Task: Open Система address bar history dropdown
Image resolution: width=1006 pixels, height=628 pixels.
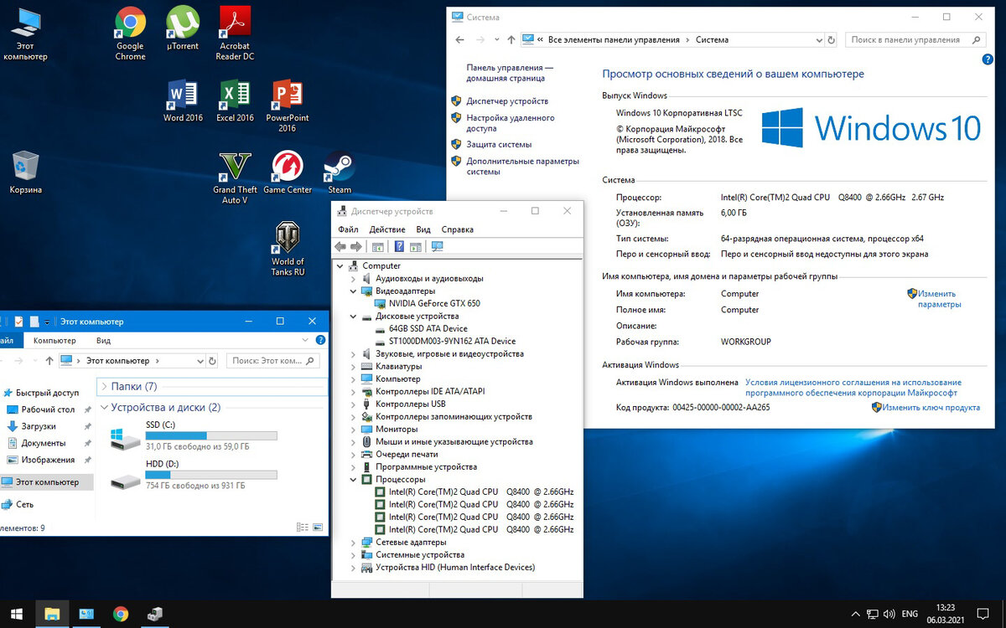Action: tap(819, 39)
